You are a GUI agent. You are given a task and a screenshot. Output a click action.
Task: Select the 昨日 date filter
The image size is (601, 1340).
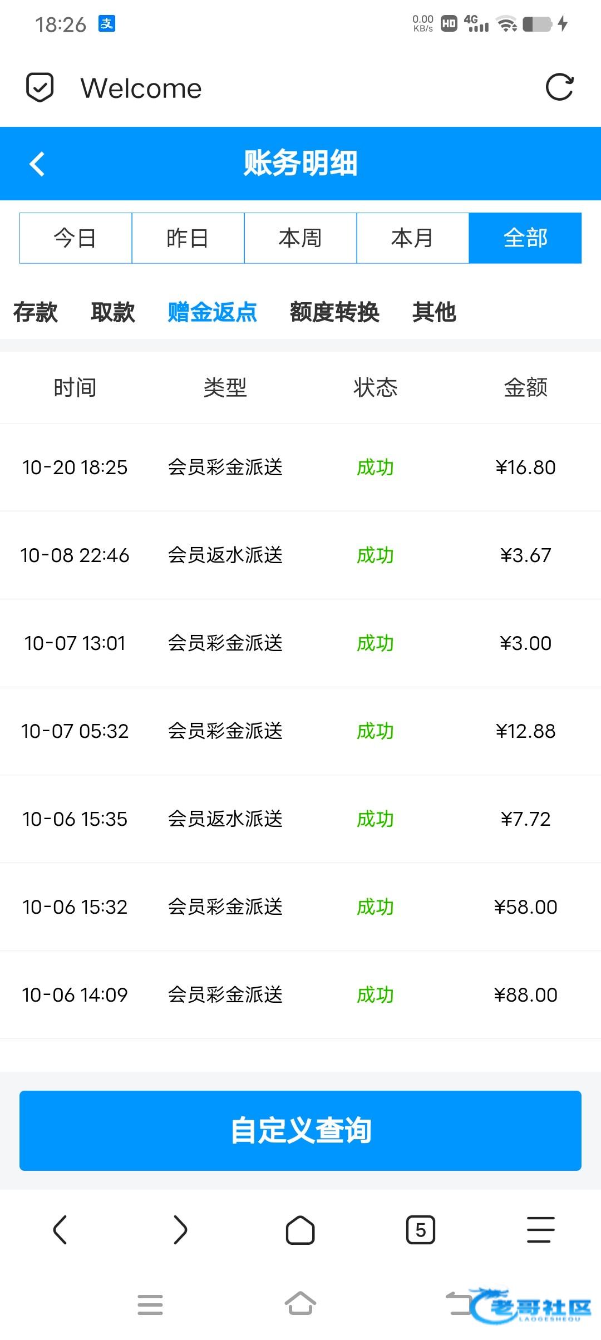tap(188, 238)
